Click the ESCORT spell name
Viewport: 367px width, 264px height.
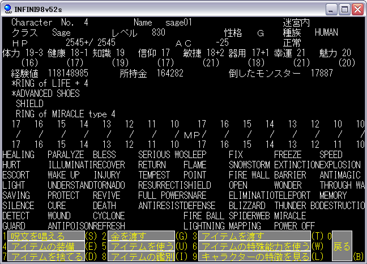[16, 175]
